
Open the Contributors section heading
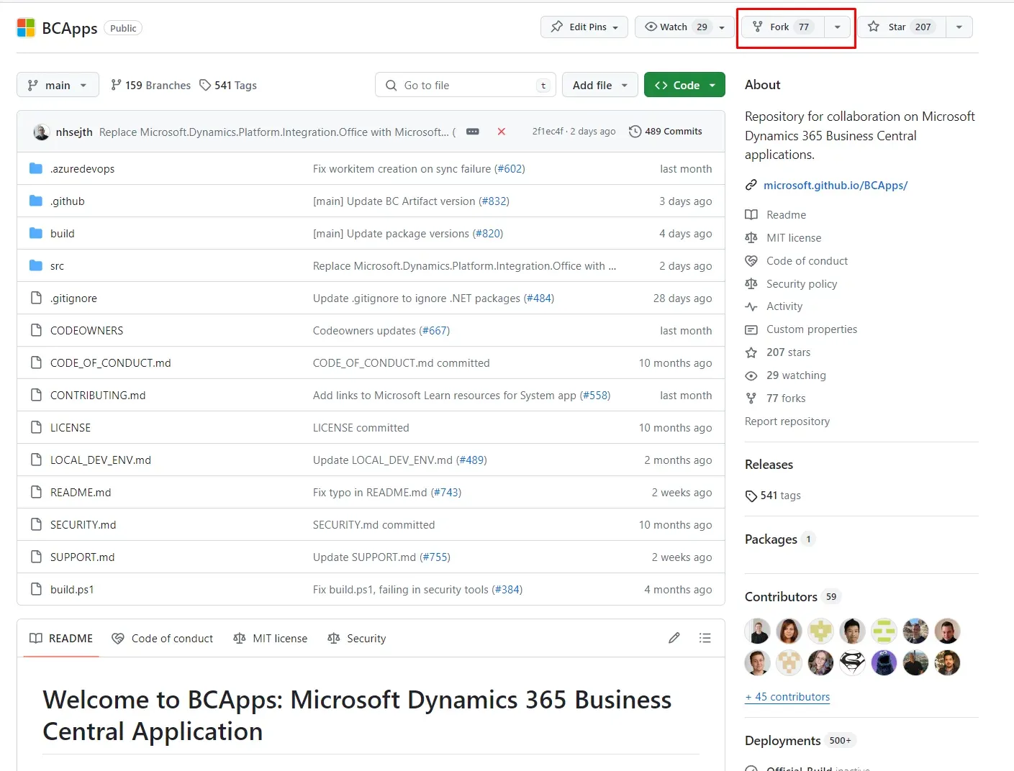[x=781, y=597]
